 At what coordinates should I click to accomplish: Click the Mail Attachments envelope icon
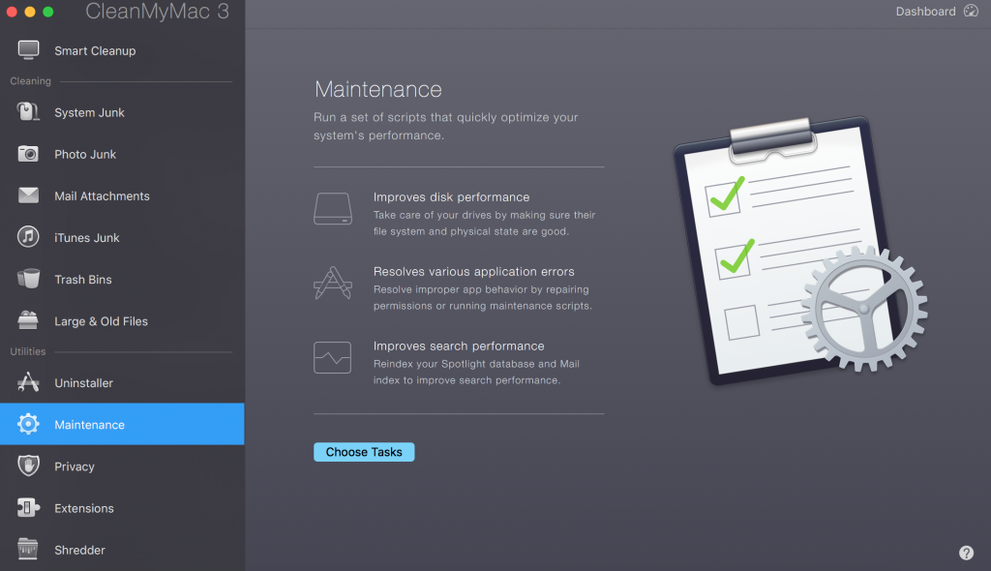pos(28,195)
